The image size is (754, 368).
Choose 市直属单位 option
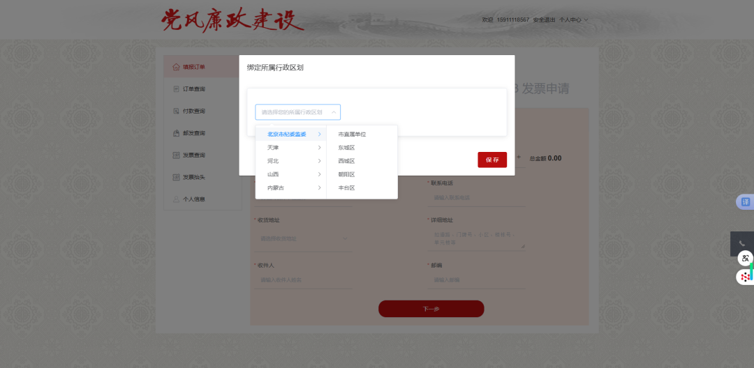pos(352,134)
